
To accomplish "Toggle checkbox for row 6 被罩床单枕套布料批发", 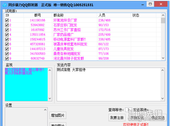I will tap(7, 44).
